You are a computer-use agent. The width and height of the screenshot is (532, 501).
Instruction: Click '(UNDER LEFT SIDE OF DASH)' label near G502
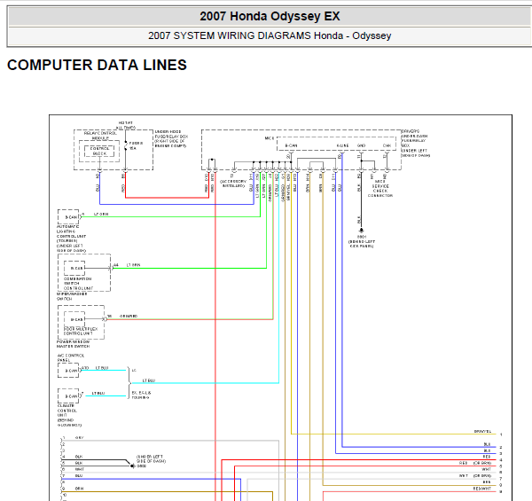(x=151, y=459)
